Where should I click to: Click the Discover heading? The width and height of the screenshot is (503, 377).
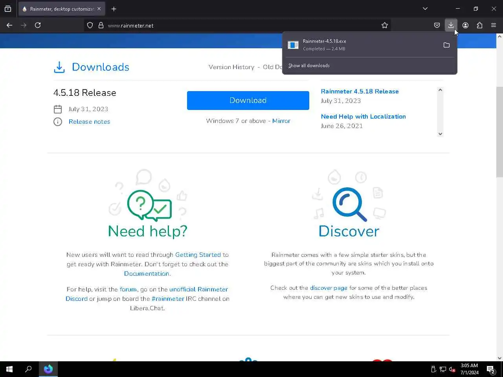click(x=349, y=231)
